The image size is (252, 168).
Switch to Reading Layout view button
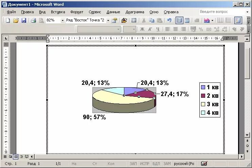(27, 156)
